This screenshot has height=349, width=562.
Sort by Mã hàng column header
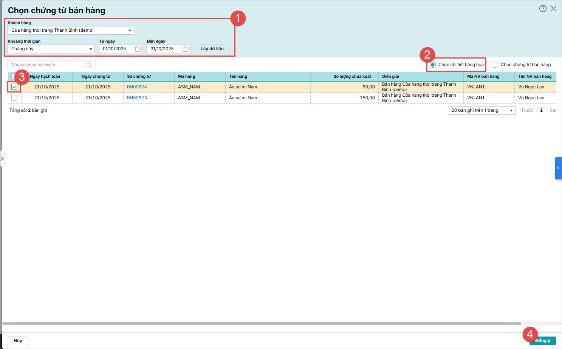pyautogui.click(x=187, y=77)
